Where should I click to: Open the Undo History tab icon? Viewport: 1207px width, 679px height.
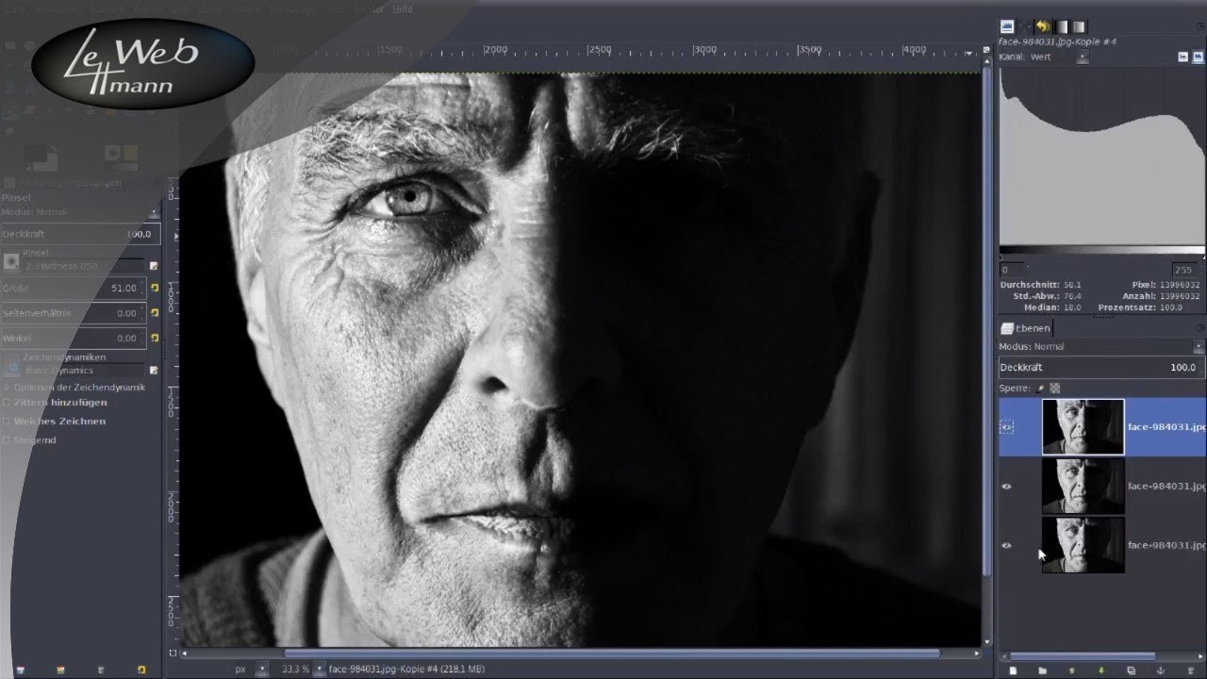pos(1043,26)
